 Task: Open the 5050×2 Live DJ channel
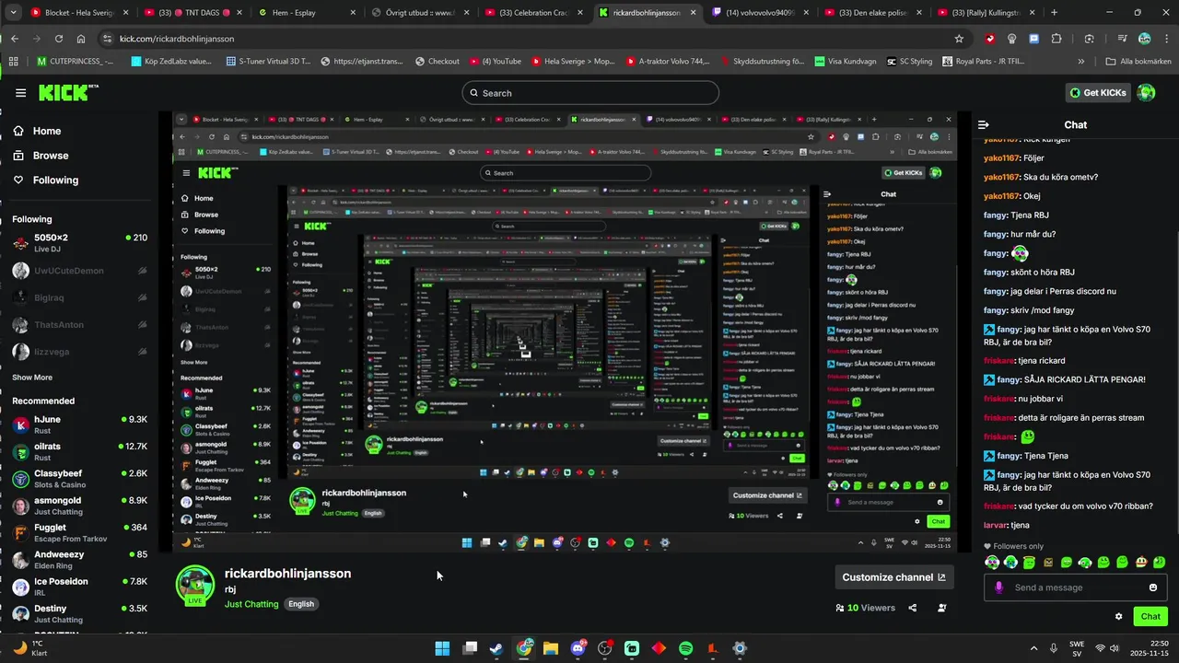(79, 243)
